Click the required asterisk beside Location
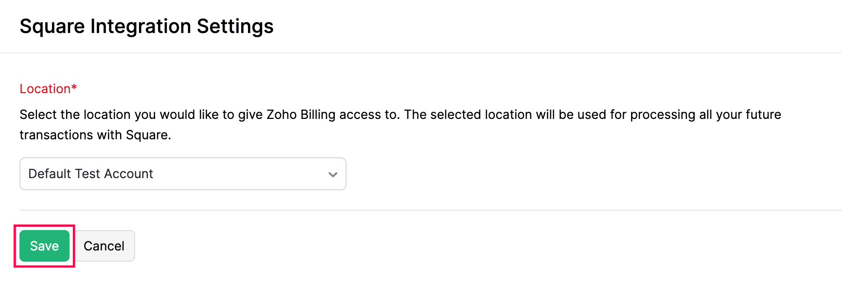Viewport: 842px width, 299px height. point(74,88)
